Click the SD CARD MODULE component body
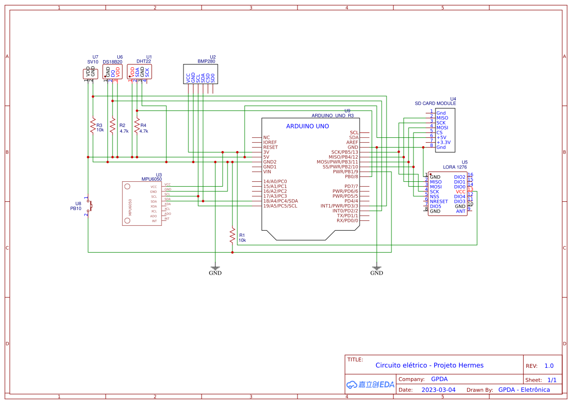Image resolution: width=572 pixels, height=404 pixels. click(445, 129)
